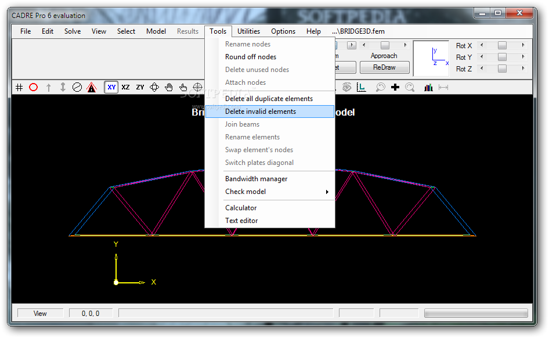Click the small right-arrow button left of Approach slider
Viewport: 549px width, 338px height.
click(x=352, y=45)
